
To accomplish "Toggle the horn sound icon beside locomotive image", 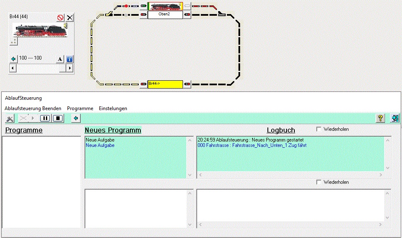I will [x=66, y=26].
